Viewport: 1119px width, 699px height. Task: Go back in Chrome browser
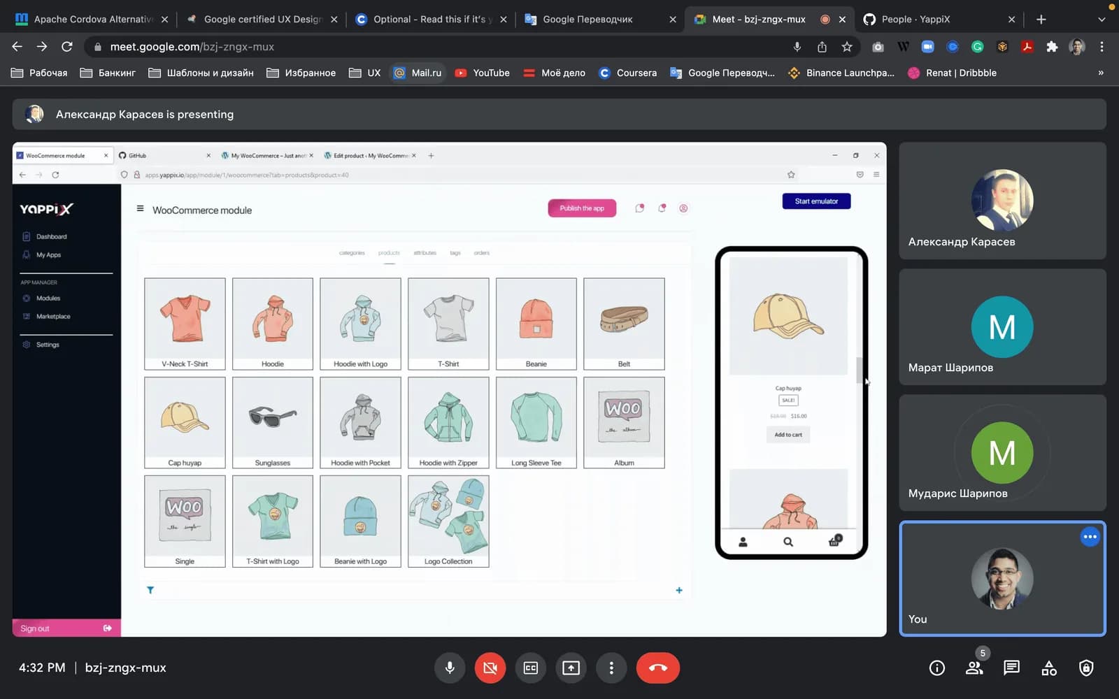click(x=17, y=47)
